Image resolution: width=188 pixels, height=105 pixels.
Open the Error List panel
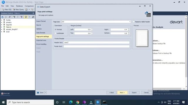tap(5, 93)
